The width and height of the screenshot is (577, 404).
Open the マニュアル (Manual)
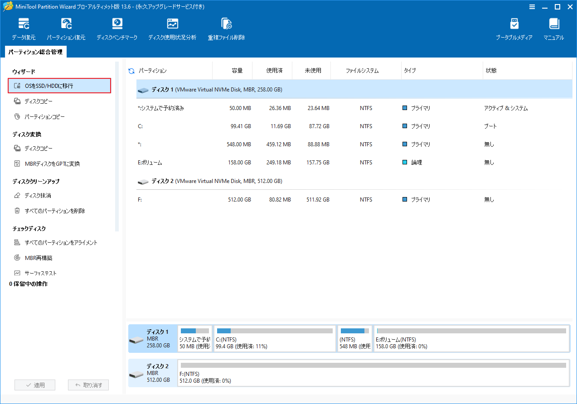coord(553,28)
